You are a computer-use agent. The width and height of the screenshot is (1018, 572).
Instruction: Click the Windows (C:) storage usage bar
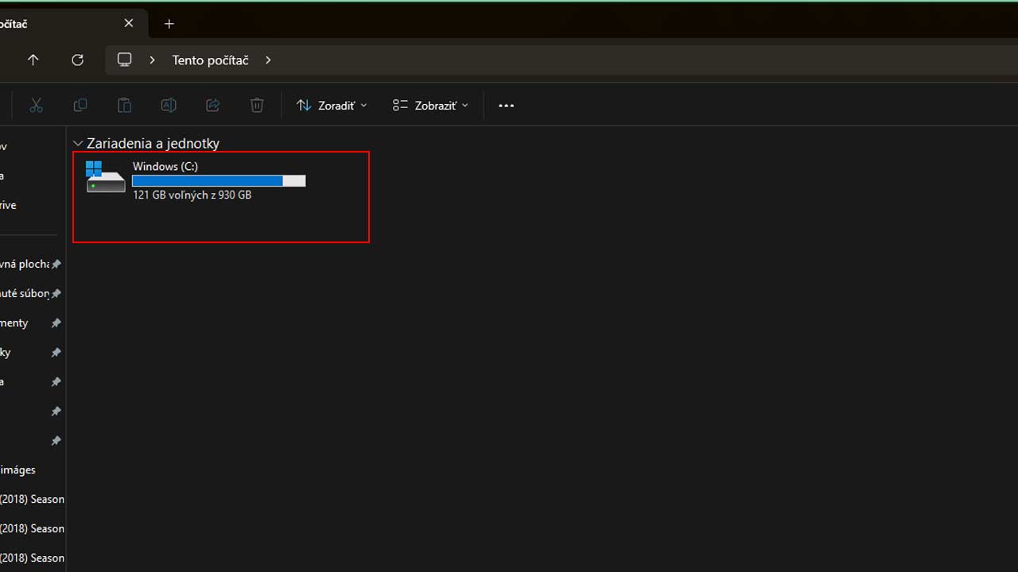(219, 181)
